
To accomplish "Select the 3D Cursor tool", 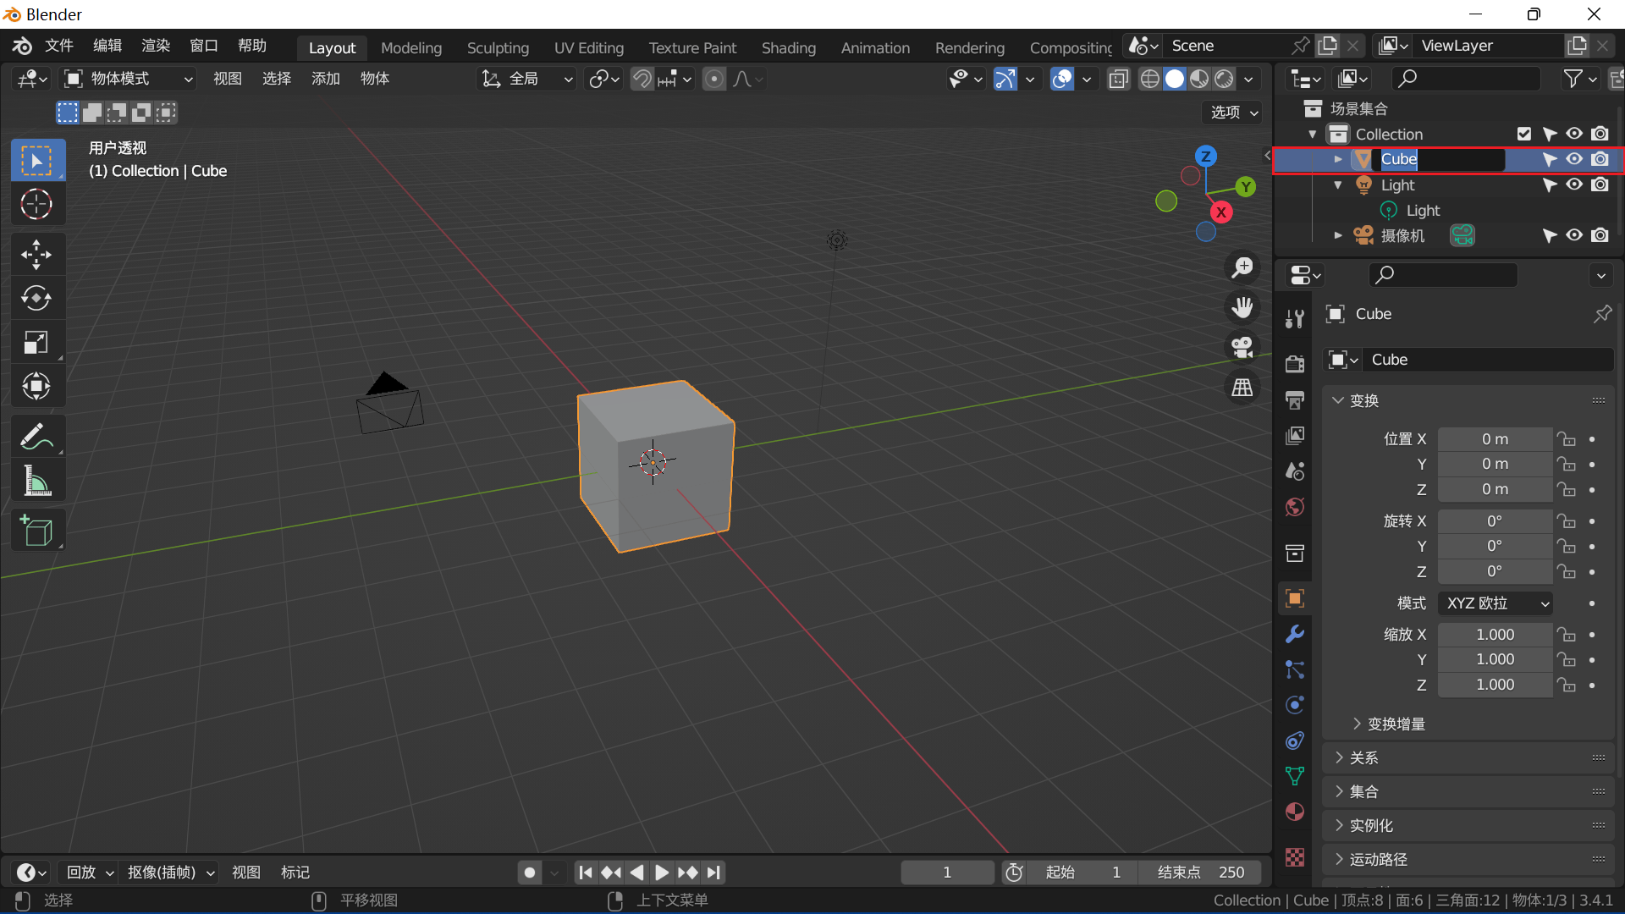I will 37,204.
